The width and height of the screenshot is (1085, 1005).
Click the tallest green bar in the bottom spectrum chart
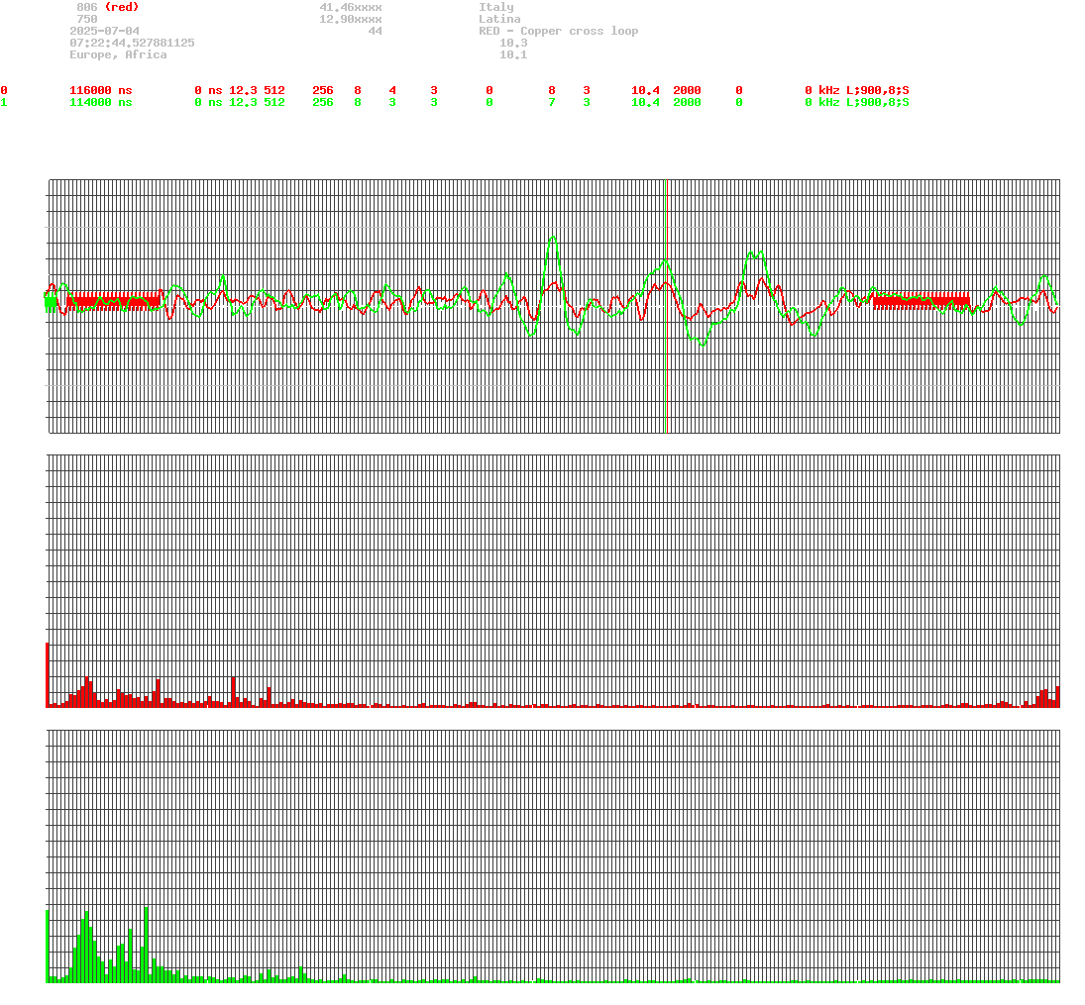(x=146, y=945)
